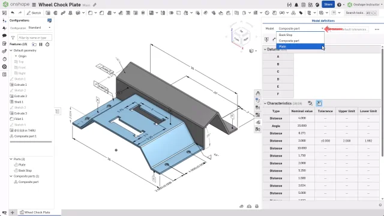Select the Composite part 1 feature
This screenshot has width=384, height=216.
pyautogui.click(x=25, y=136)
